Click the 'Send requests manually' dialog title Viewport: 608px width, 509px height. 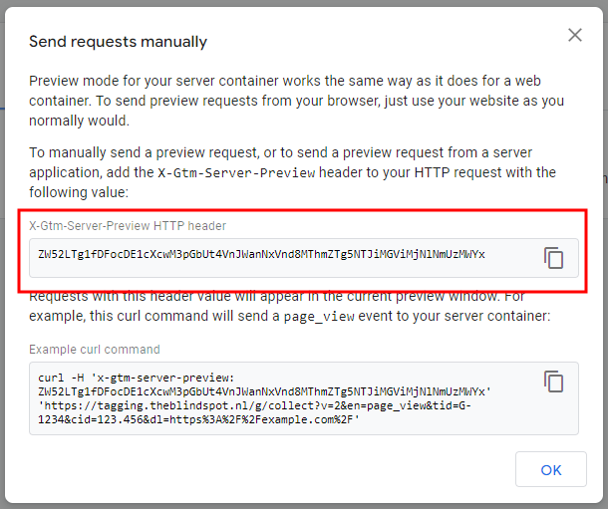118,42
